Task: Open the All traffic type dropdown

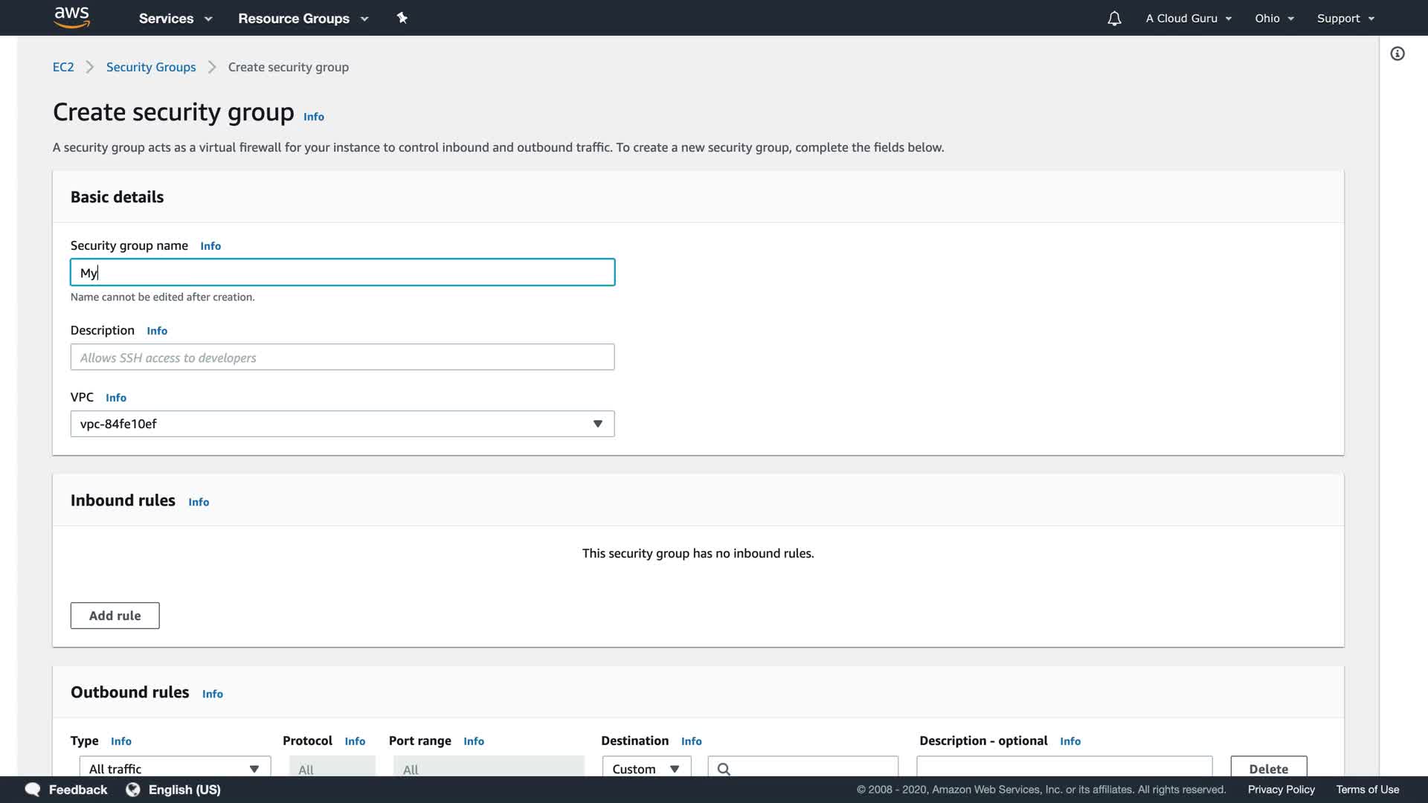Action: (x=174, y=768)
